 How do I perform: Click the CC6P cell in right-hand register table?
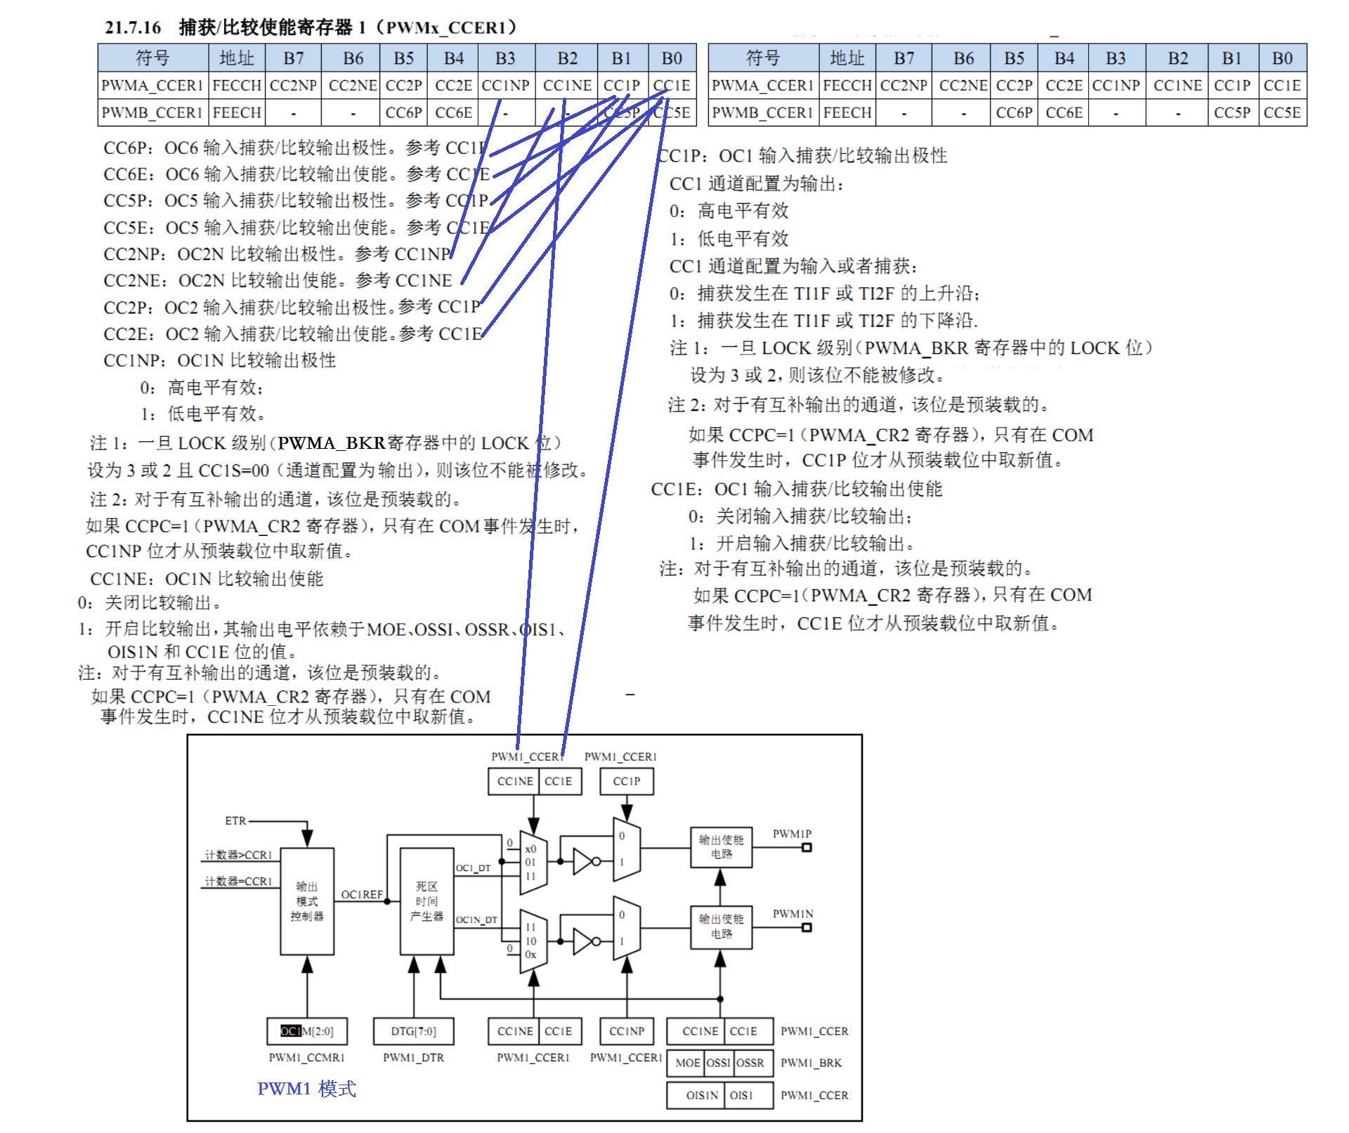click(1014, 112)
